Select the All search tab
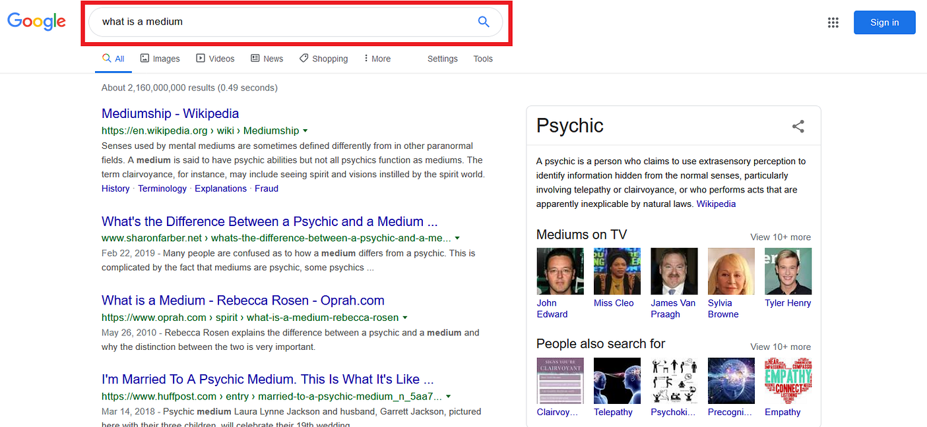Image resolution: width=927 pixels, height=427 pixels. pos(113,59)
